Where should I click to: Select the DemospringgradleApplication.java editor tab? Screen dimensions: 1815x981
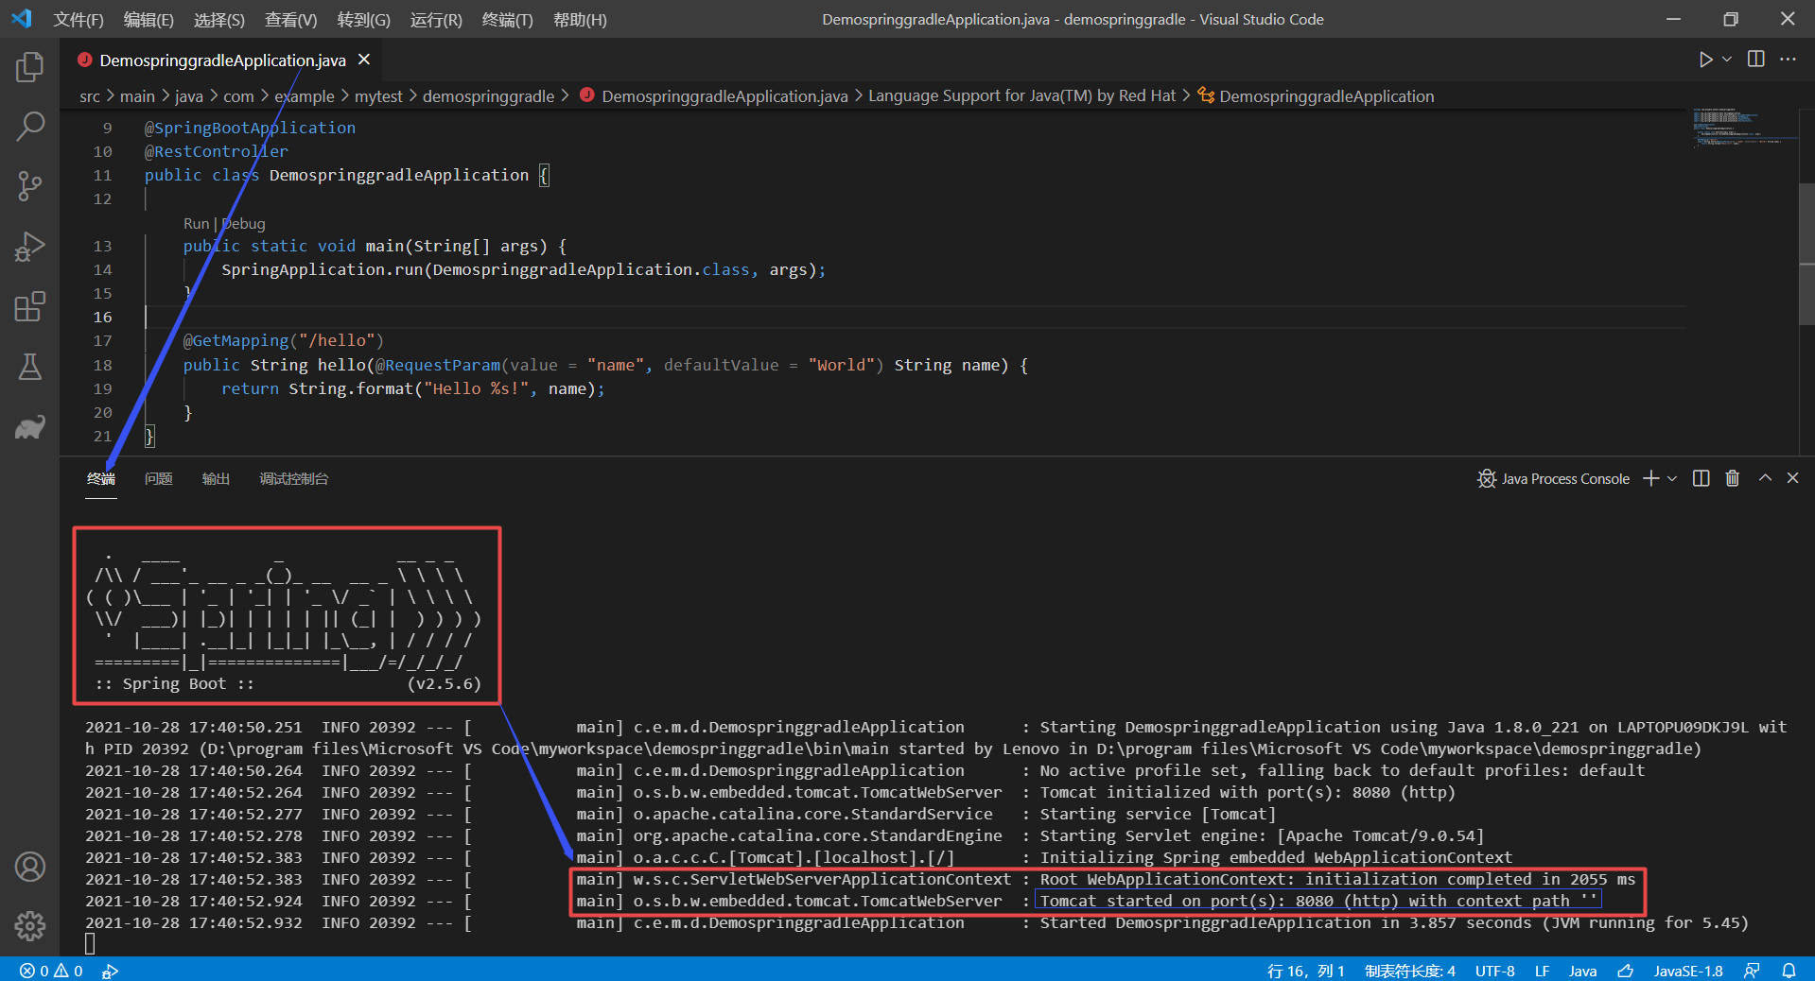click(x=223, y=60)
